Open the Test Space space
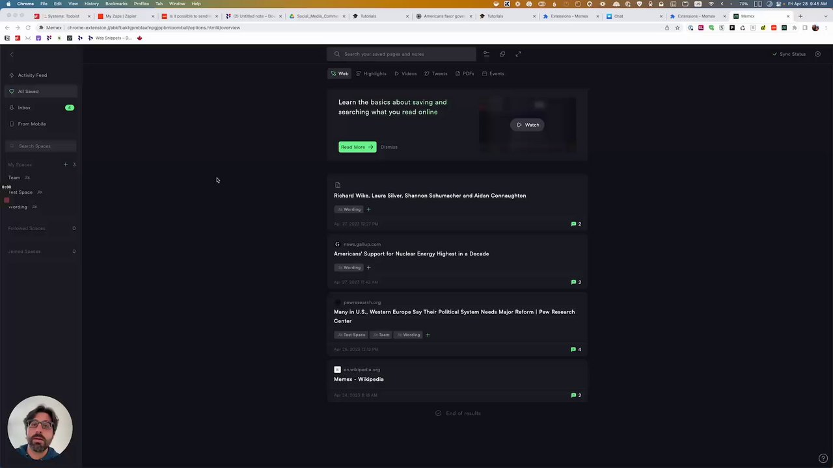 21,192
